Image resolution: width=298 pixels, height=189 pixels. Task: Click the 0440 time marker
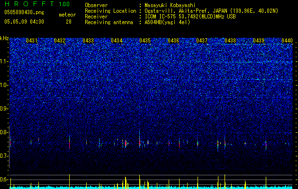[287, 41]
